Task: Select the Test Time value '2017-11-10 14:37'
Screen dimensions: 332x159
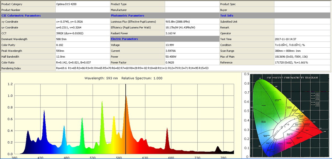Action: (x=286, y=39)
